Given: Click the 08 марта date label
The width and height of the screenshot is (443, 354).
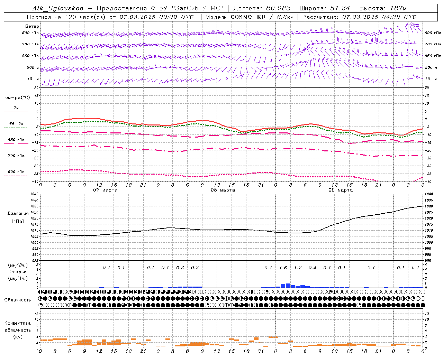Looking at the screenshot, I should point(223,190).
